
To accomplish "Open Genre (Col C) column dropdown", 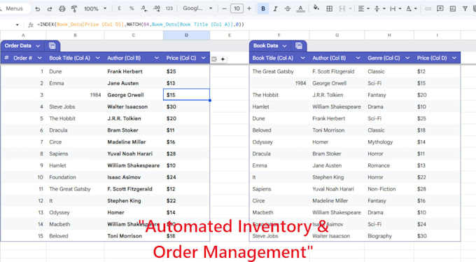I will (407, 58).
